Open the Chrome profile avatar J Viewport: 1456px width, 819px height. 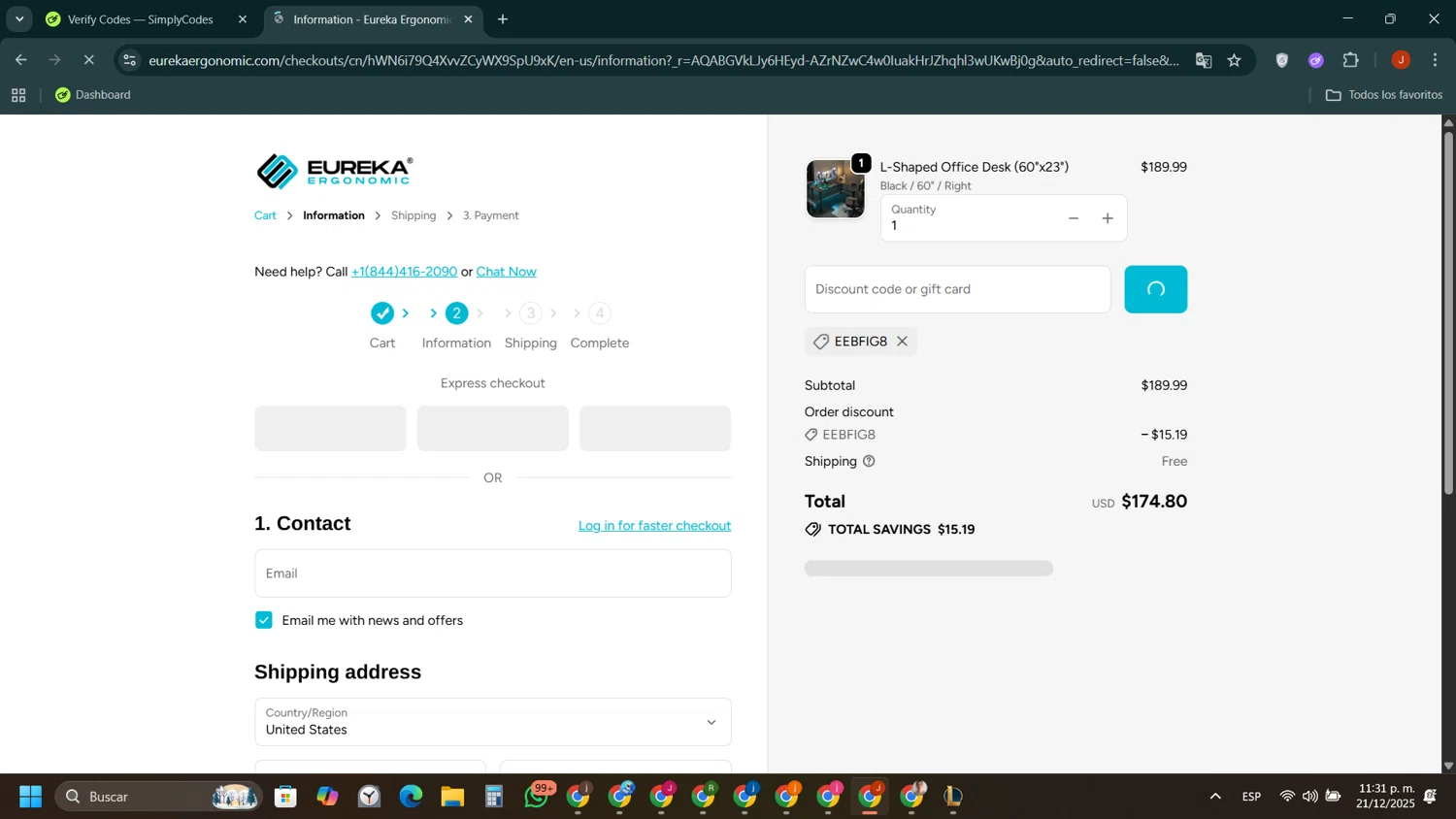(x=1401, y=60)
